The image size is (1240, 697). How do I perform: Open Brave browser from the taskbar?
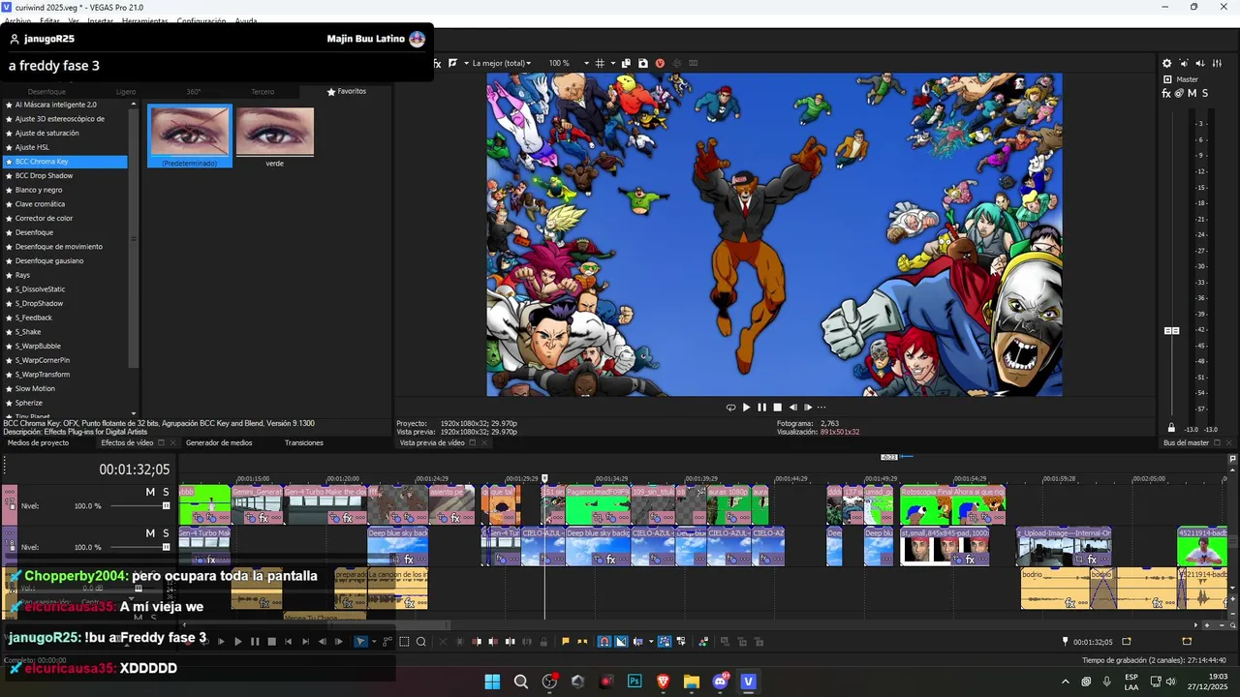click(664, 682)
